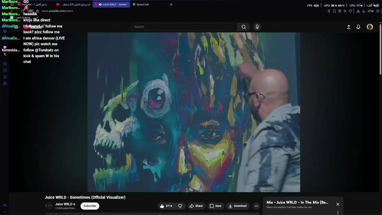Screen dimensions: 382x215
Task: Dislike the video with thumbs down
Action: pyautogui.click(x=180, y=206)
